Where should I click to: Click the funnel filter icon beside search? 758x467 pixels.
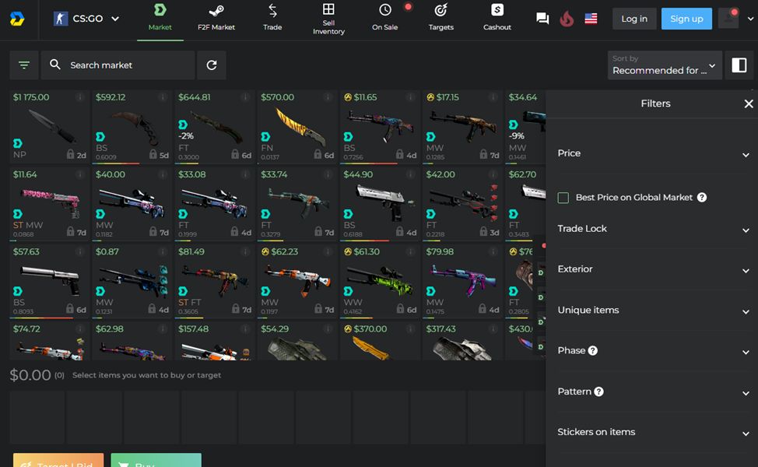(23, 65)
